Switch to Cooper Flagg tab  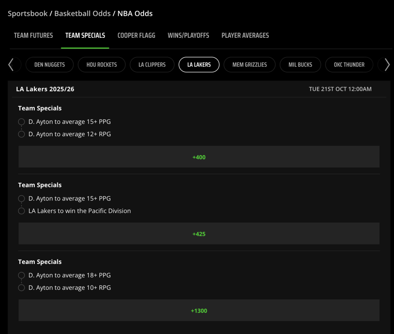[x=137, y=35]
